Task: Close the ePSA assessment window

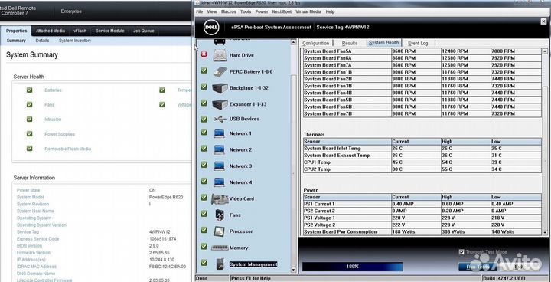Action: tap(543, 21)
